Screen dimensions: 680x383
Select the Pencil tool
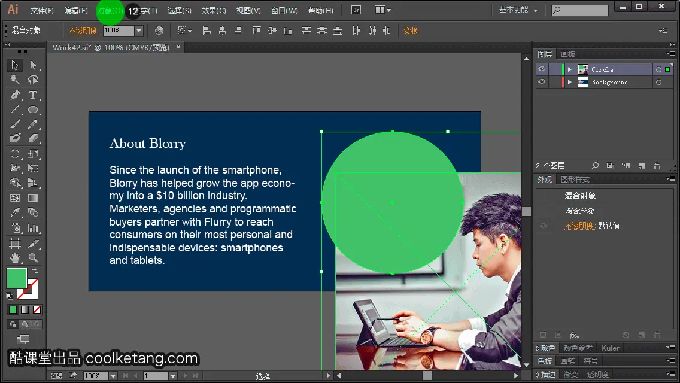coord(33,124)
